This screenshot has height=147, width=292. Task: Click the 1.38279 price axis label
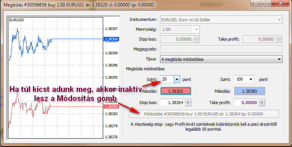click(x=111, y=126)
